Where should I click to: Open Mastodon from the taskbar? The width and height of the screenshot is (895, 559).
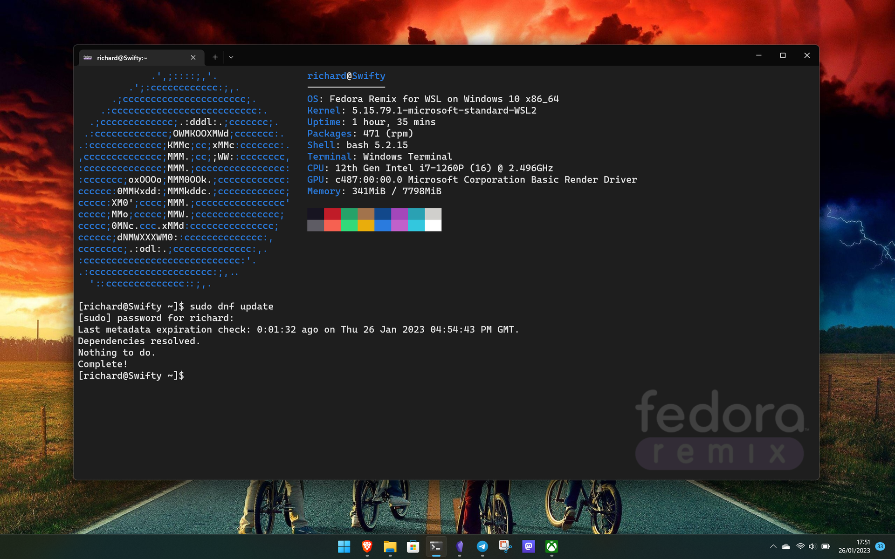[x=529, y=547]
